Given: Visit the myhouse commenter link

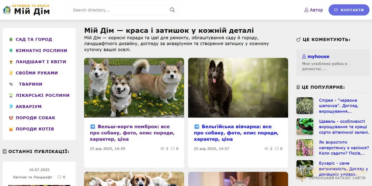Looking at the screenshot, I should tap(318, 57).
